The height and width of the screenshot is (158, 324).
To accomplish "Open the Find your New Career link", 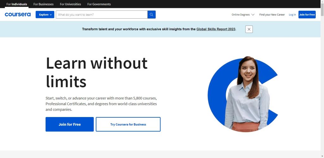I will pyautogui.click(x=272, y=15).
